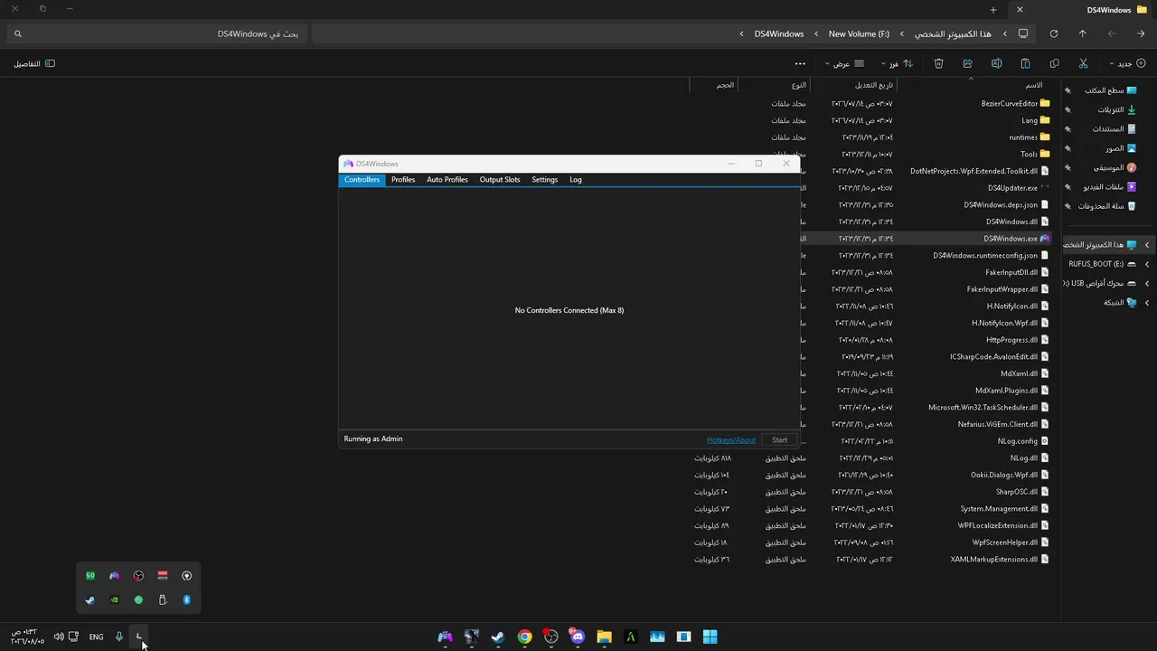Collapse This PC (هذا الكمبيوتر الشخصي) node
1157x651 pixels.
click(x=1147, y=245)
